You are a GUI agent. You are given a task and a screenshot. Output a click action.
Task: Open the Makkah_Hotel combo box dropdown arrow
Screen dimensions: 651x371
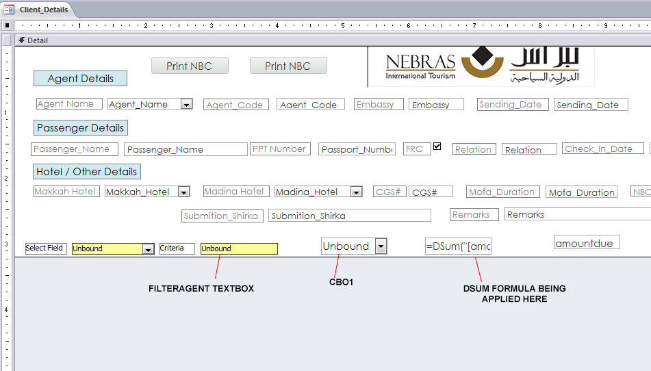pos(184,191)
